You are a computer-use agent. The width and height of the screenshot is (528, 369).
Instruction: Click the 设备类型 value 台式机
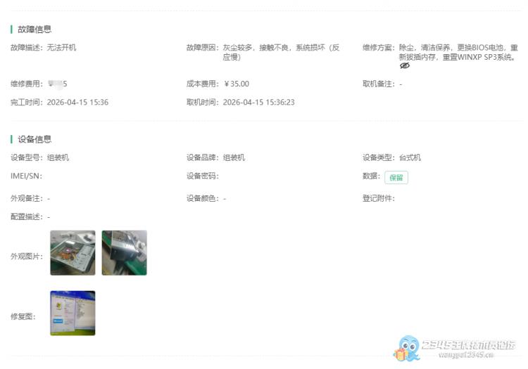click(x=410, y=158)
